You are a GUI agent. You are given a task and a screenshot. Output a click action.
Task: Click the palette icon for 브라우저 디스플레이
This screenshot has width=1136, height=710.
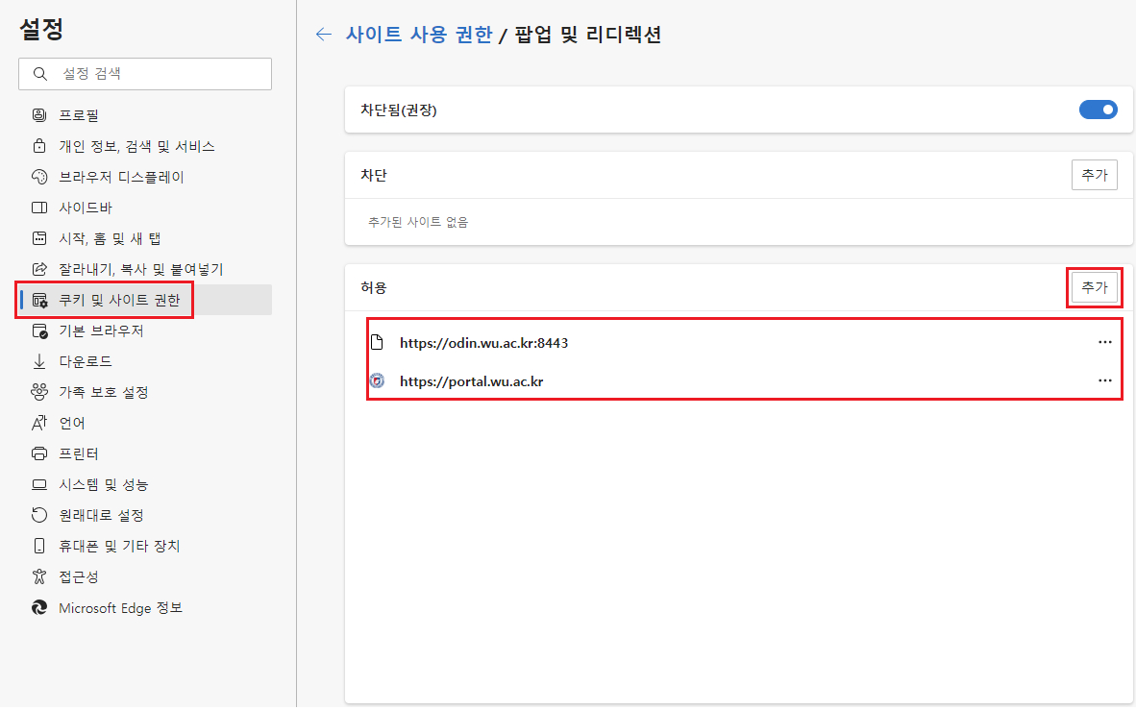(x=39, y=177)
